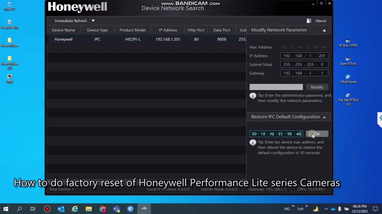Viewport: 382px width, 214px height.
Task: Open the Windows Start menu
Action: 6,209
